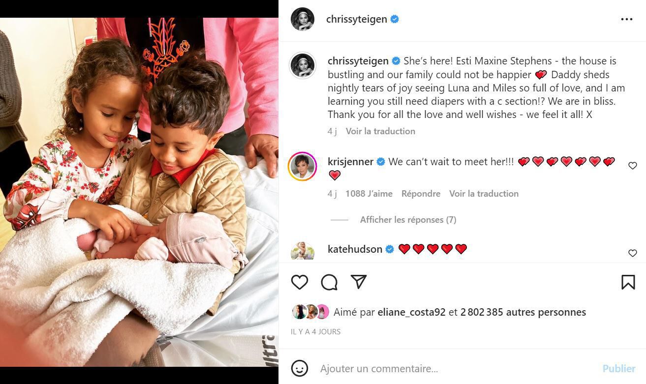Open the emoji picker smiley icon
Screen dimensions: 646x384
[300, 368]
